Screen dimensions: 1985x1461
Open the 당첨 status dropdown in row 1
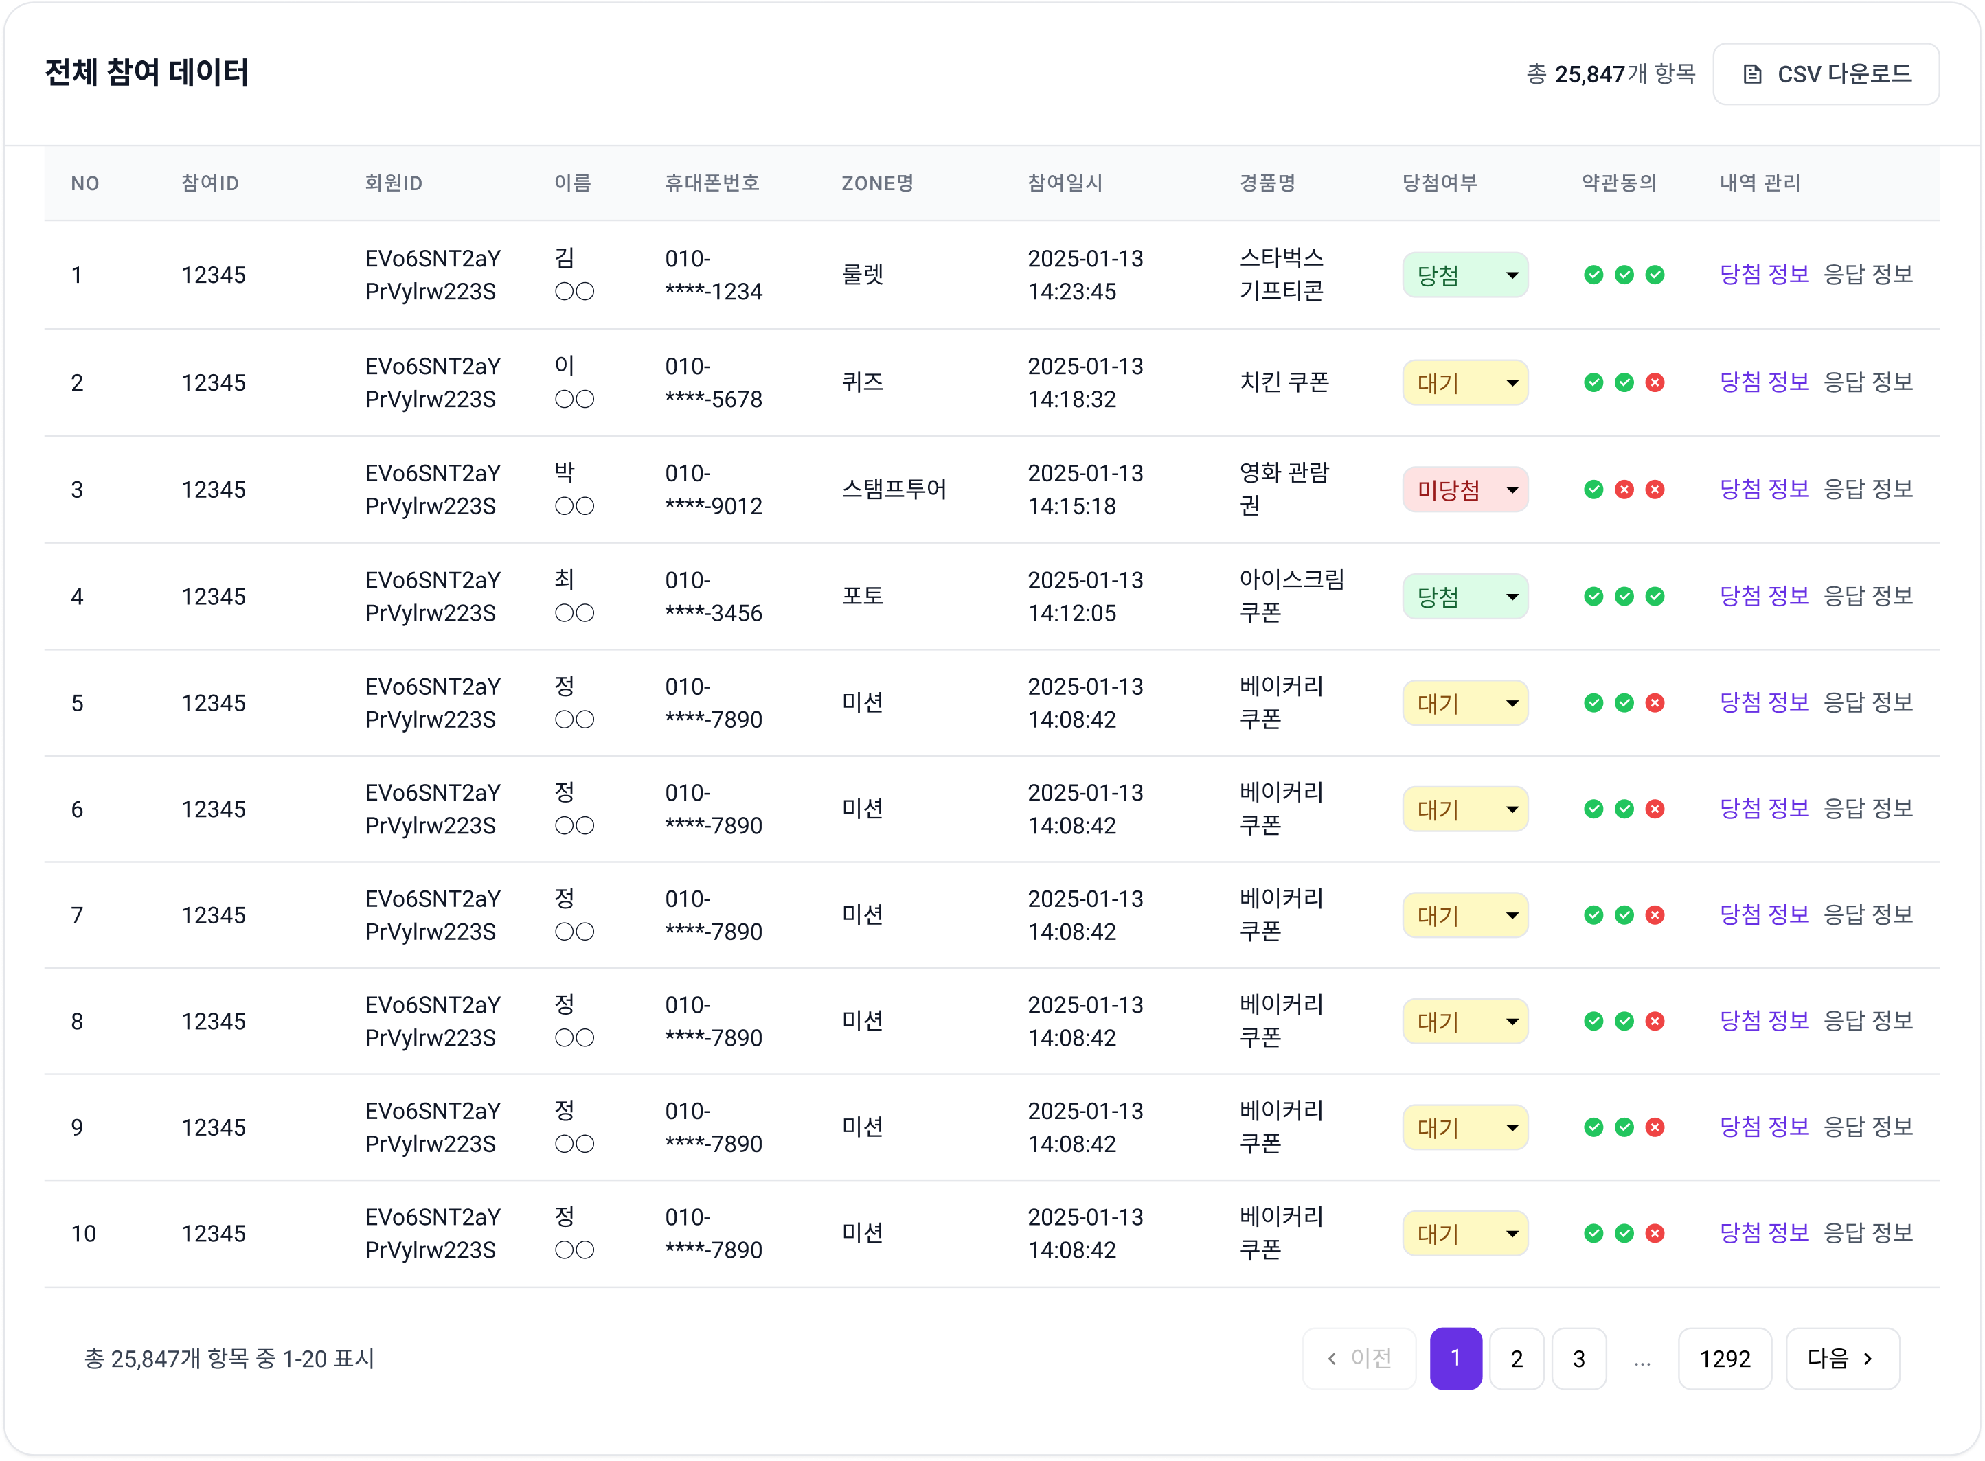(x=1465, y=275)
